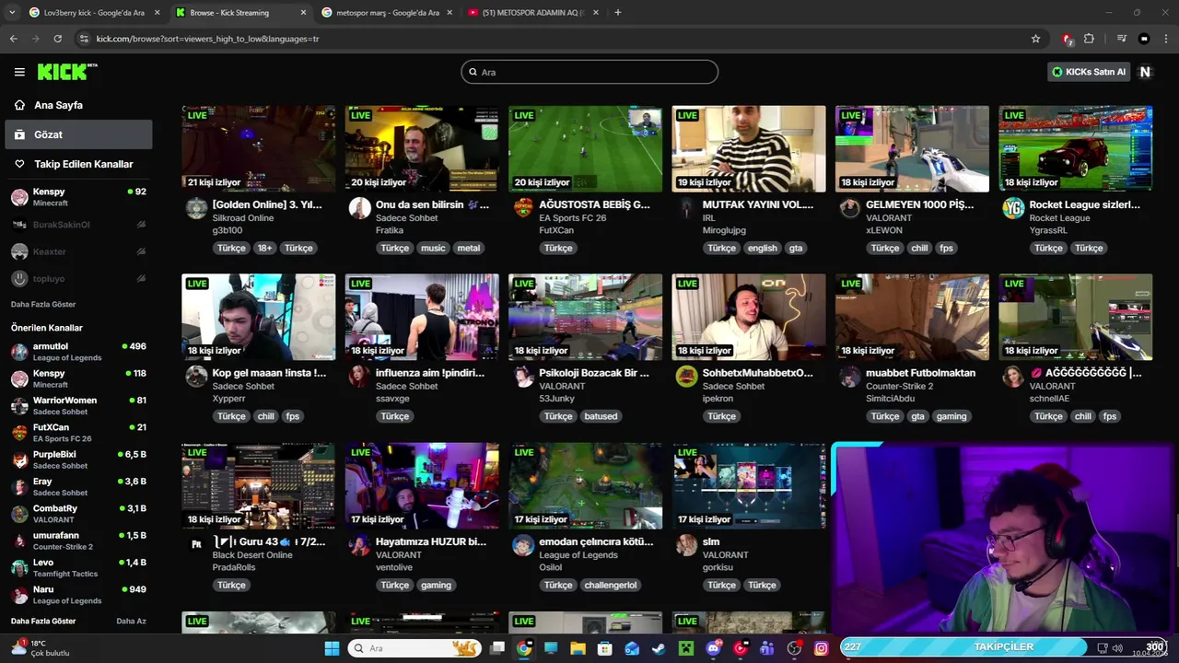Open Eray channel in sidebar
Image resolution: width=1179 pixels, height=663 pixels.
point(78,487)
